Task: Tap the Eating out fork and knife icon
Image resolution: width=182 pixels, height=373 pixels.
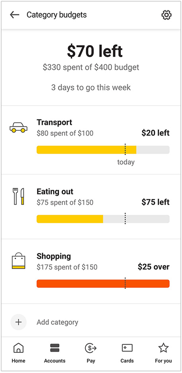Action: coord(18,196)
